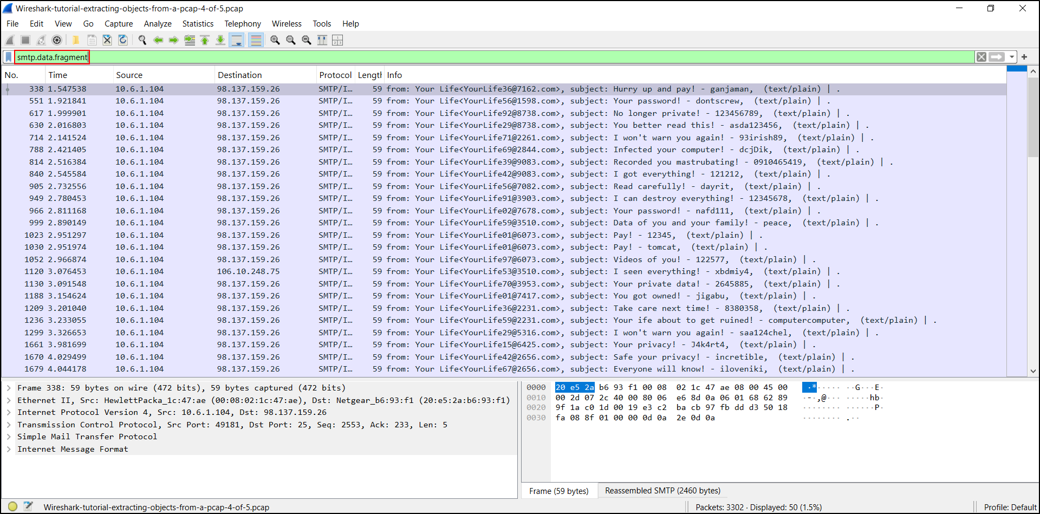This screenshot has width=1040, height=514.
Task: Sort by the Destination column header
Action: [265, 75]
